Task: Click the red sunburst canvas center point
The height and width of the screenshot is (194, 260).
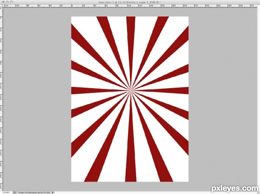Action: click(x=131, y=90)
